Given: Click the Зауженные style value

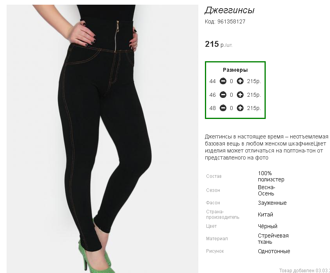Looking at the screenshot, I should click(272, 203).
